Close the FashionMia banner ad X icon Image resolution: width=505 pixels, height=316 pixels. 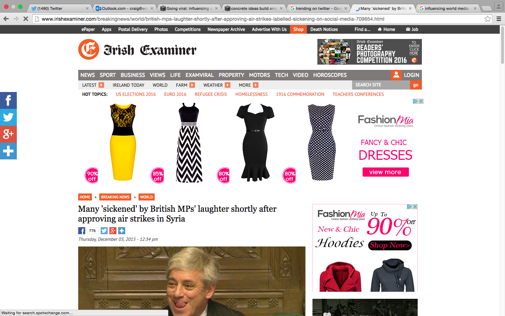click(421, 101)
